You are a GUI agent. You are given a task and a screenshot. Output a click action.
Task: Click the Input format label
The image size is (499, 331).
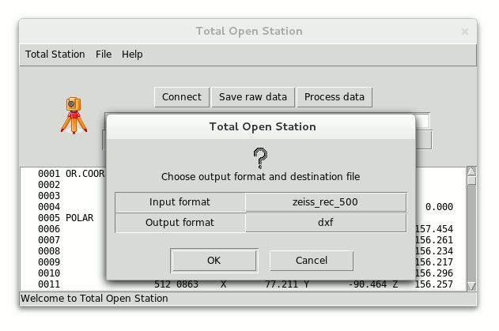coord(180,202)
